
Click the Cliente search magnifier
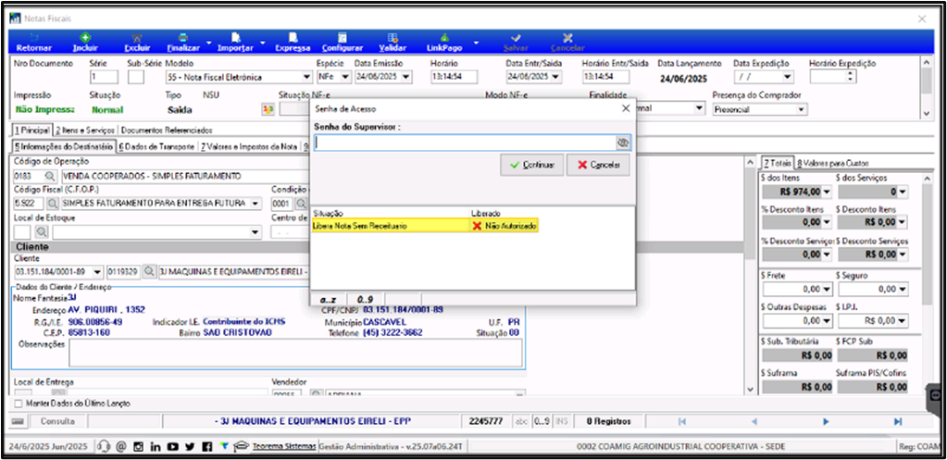point(148,272)
